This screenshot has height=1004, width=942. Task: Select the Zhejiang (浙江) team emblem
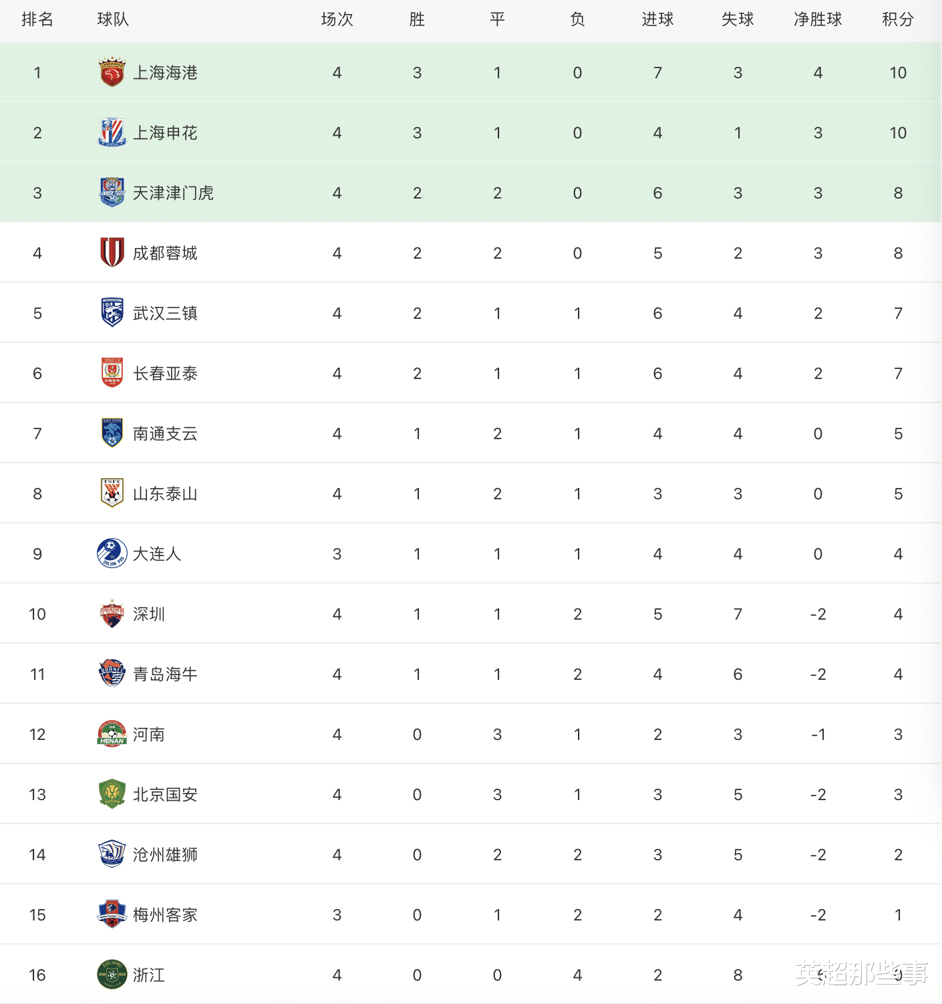coord(112,975)
